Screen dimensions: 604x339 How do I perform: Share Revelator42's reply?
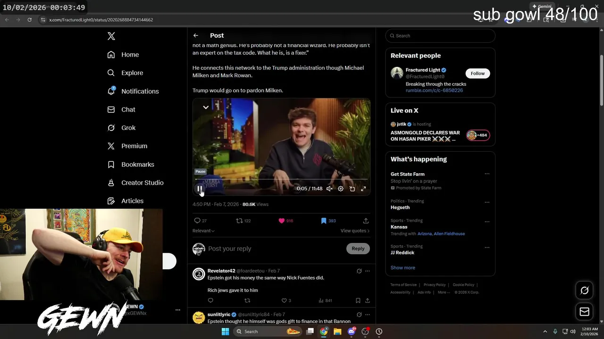click(x=368, y=300)
